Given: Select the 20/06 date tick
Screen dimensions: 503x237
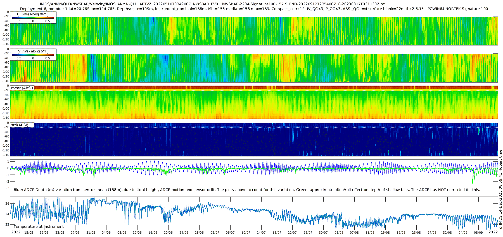Looking at the screenshot, I should [168, 233].
